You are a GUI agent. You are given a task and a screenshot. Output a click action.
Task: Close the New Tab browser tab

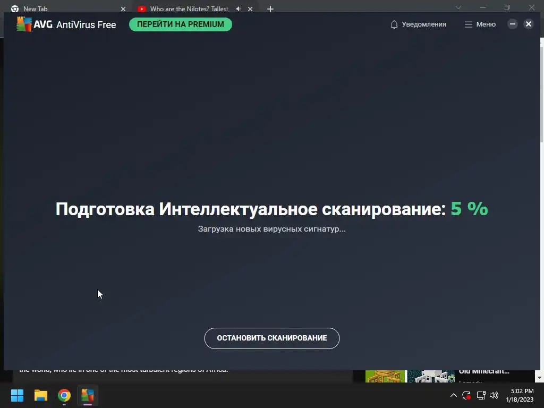tap(123, 9)
